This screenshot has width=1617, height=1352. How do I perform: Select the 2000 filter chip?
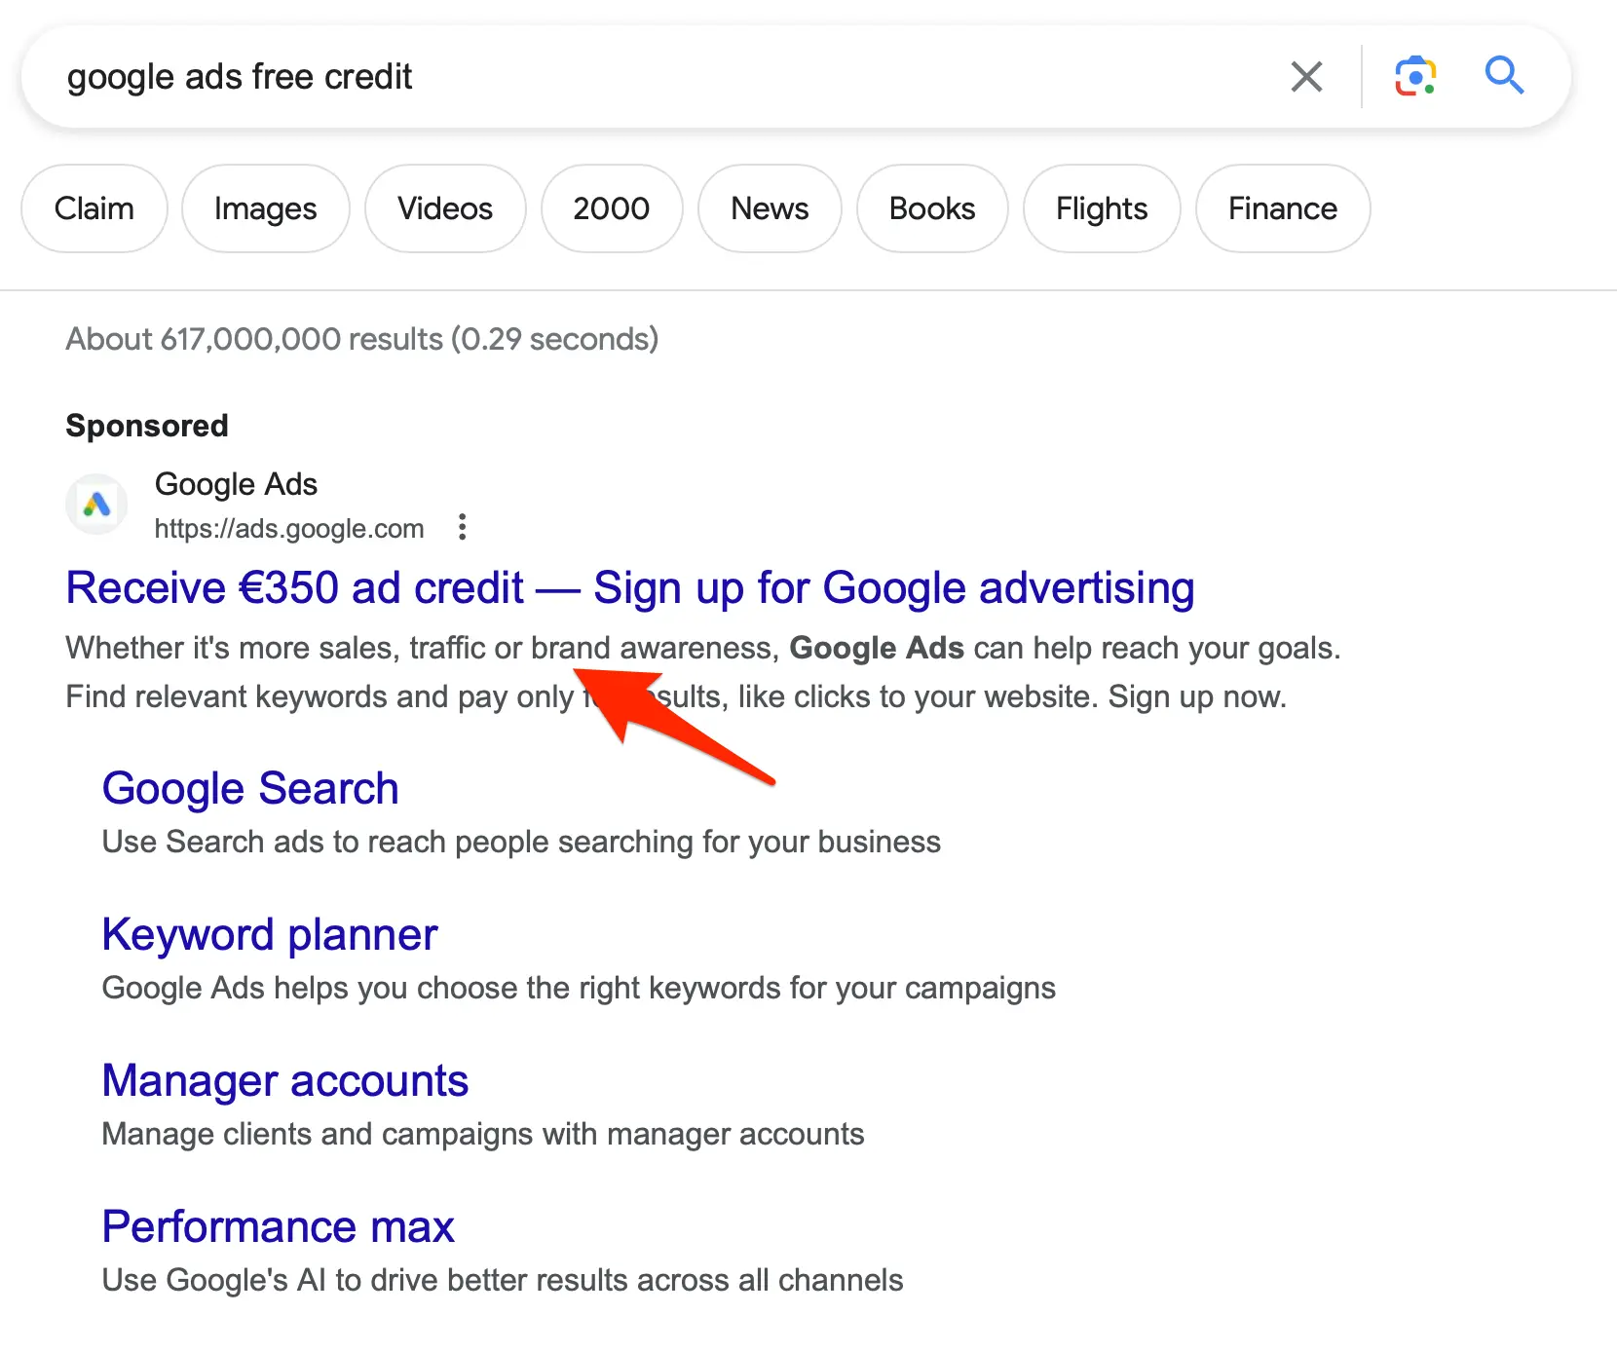[x=611, y=208]
